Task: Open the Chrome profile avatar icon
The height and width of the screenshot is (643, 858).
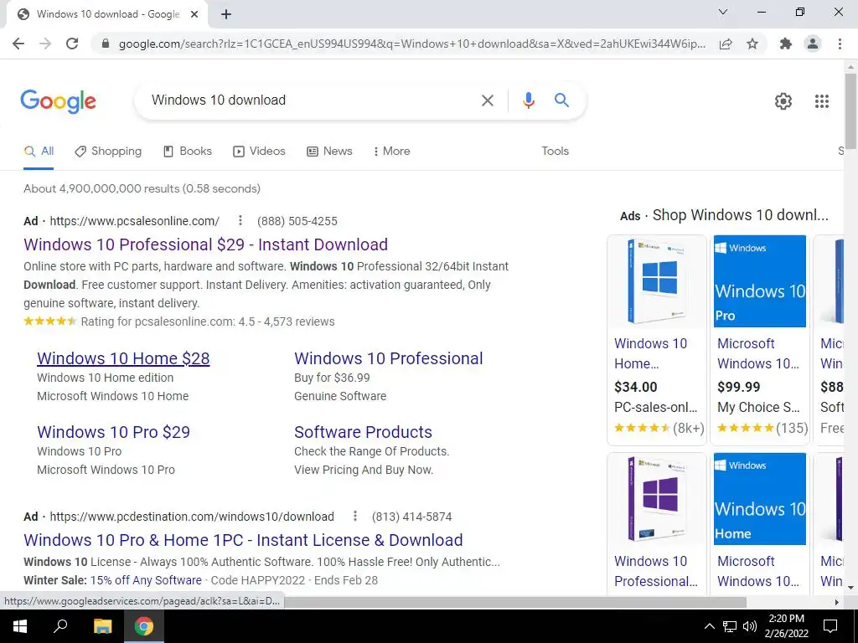Action: [813, 44]
